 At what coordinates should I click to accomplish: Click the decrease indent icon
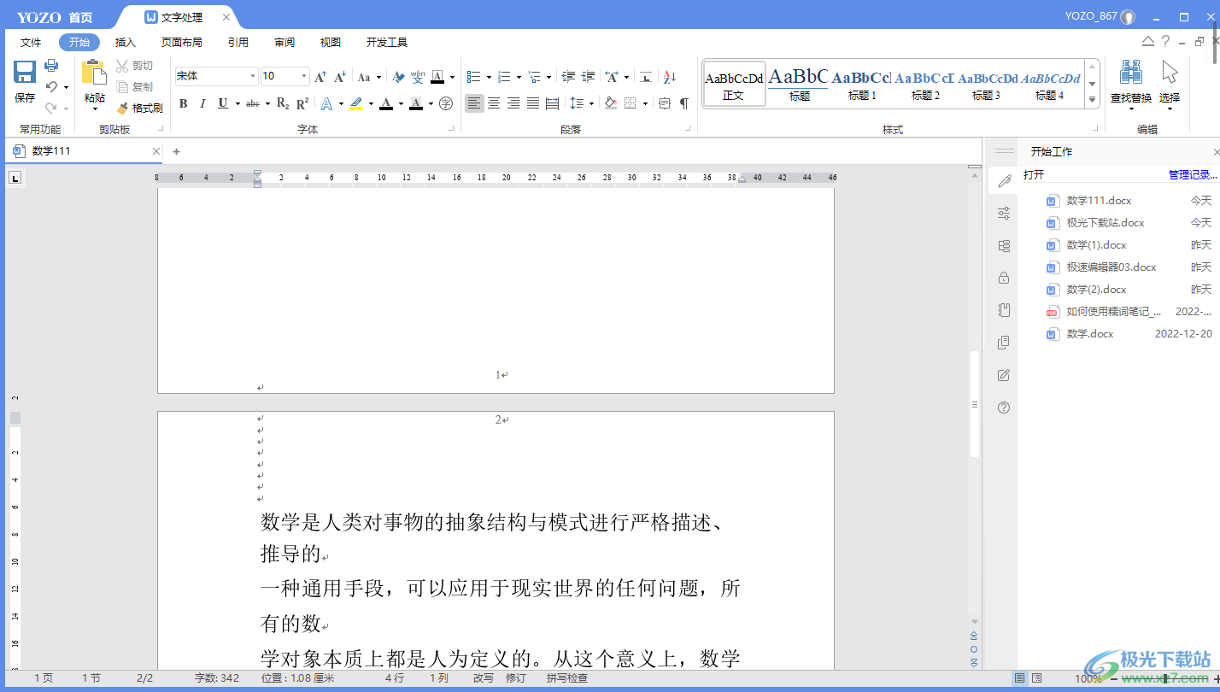point(568,77)
